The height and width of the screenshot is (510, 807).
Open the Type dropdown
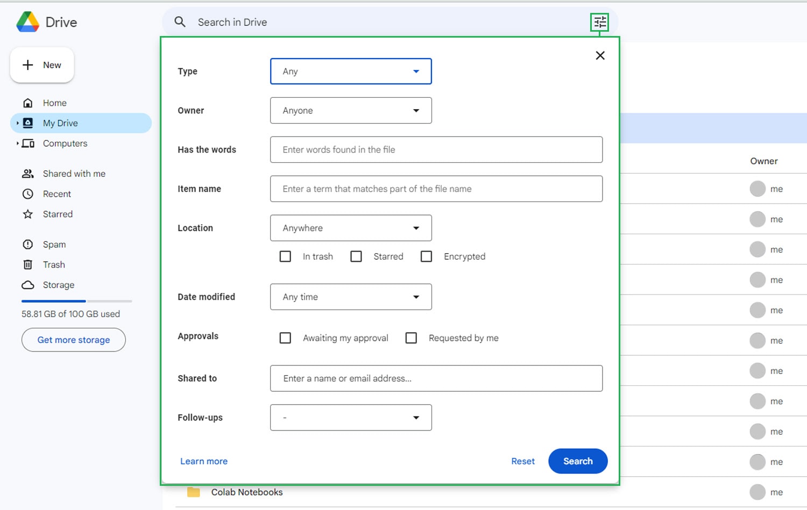click(350, 71)
